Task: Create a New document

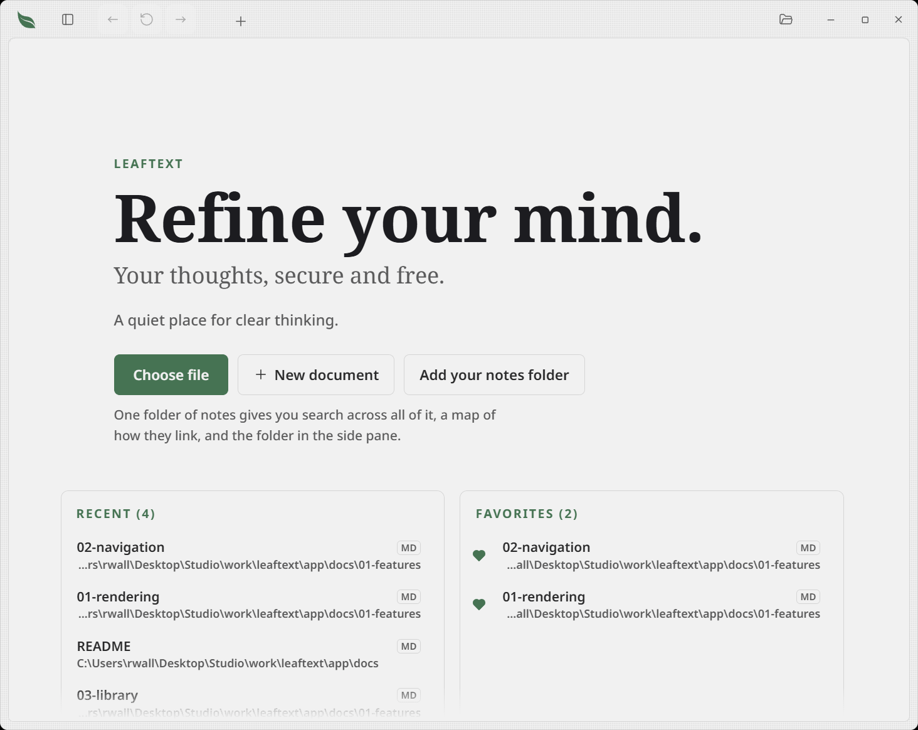Action: (316, 375)
